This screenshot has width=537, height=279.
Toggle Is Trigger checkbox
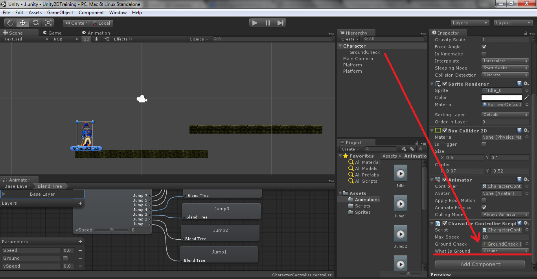click(x=484, y=144)
